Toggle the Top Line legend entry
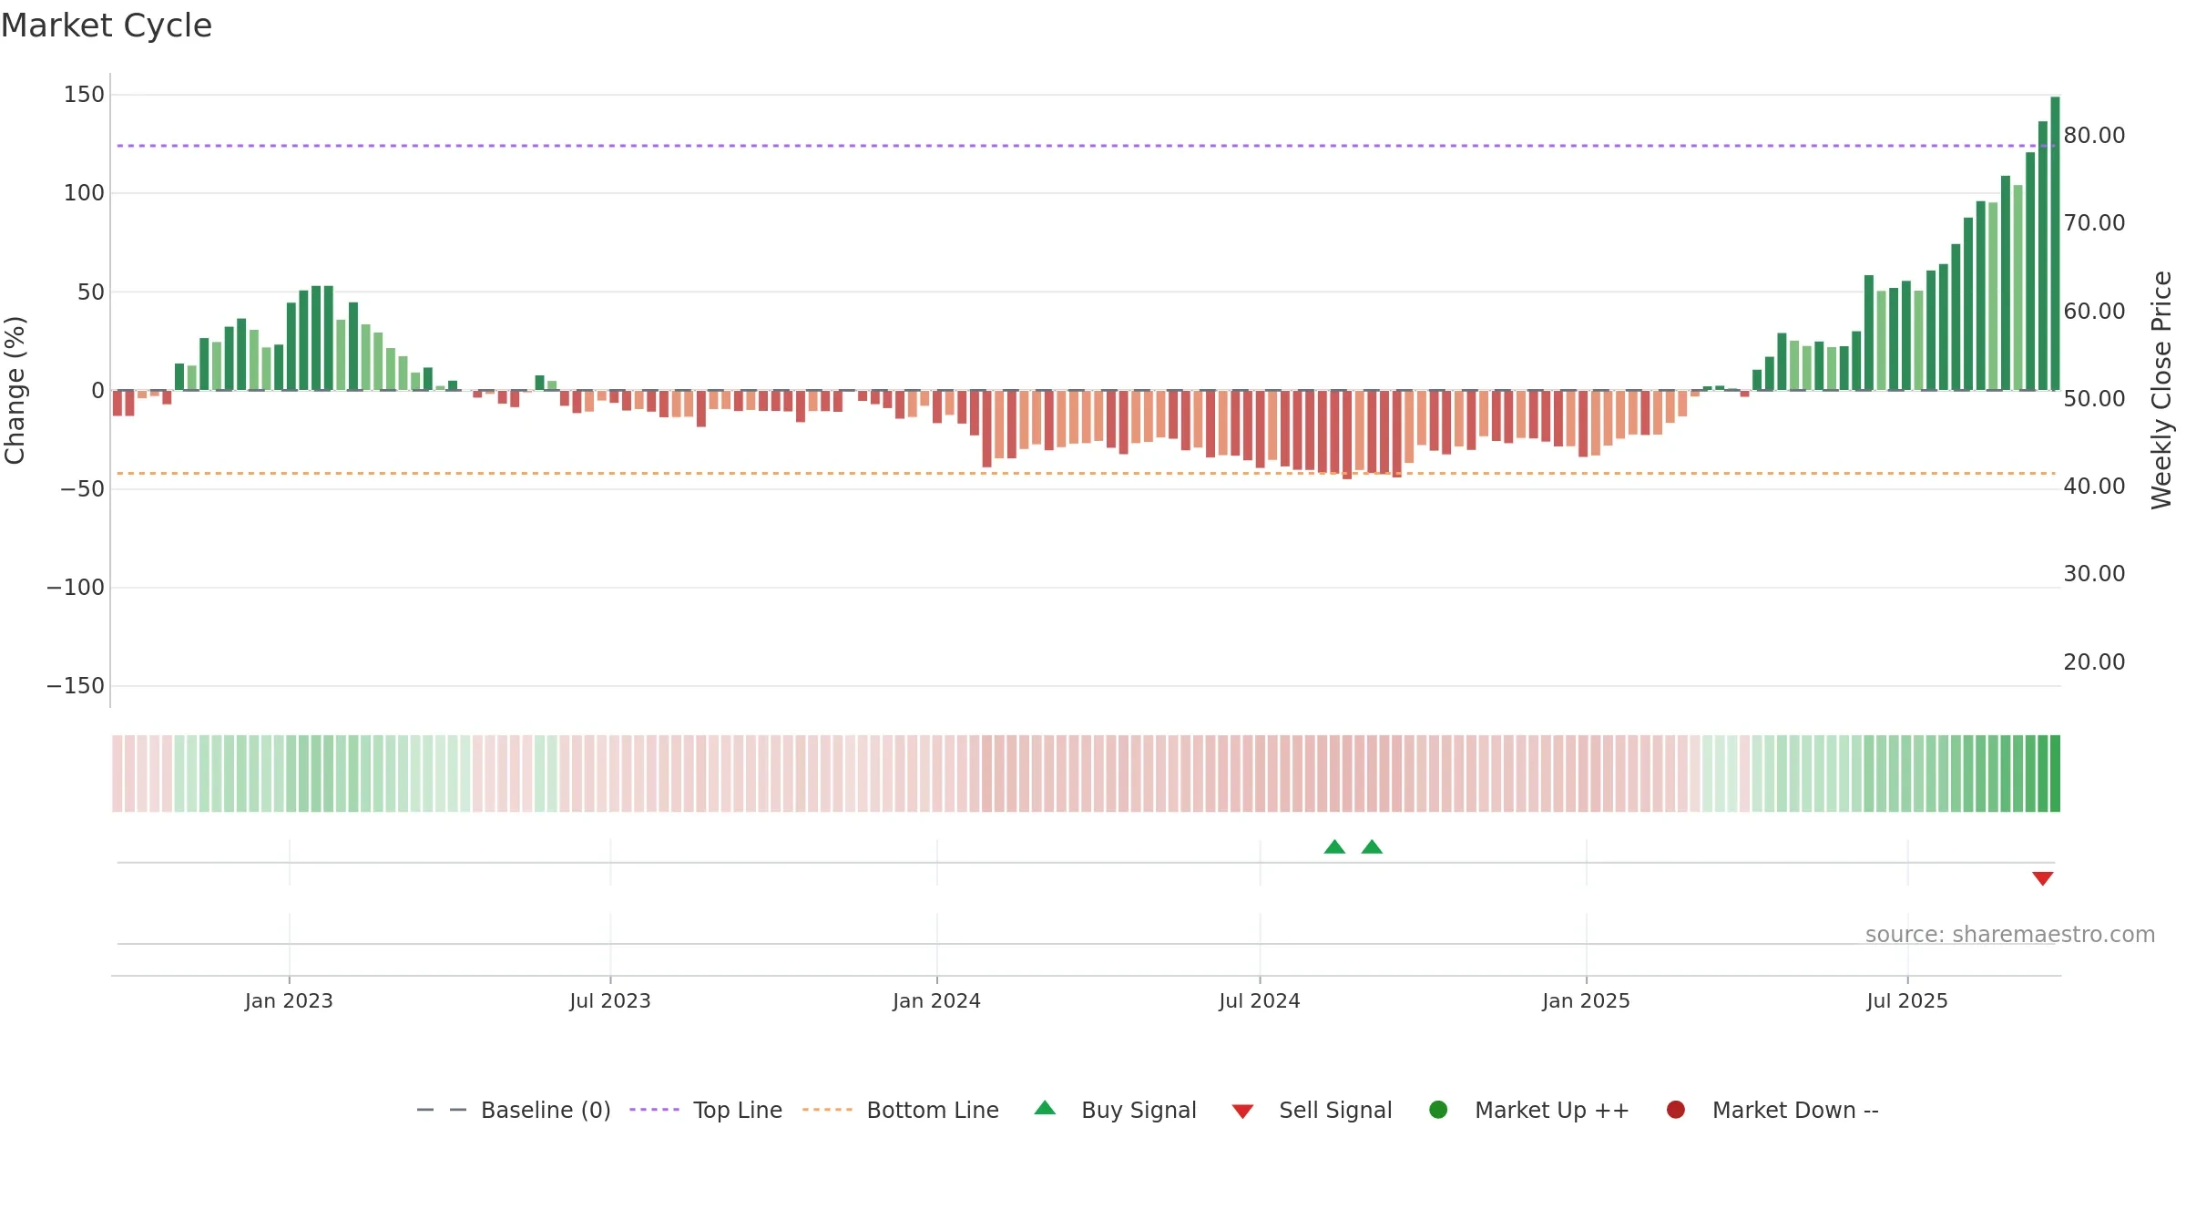 pyautogui.click(x=706, y=1110)
